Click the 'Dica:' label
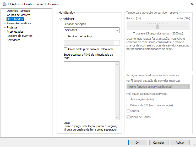This screenshot has height=147, width=196. click(67, 123)
